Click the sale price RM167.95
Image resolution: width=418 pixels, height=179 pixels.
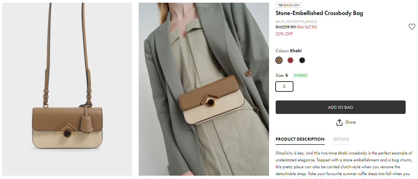307,27
